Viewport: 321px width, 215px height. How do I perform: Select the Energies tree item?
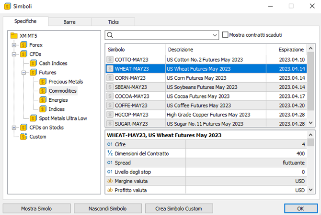tap(58, 100)
